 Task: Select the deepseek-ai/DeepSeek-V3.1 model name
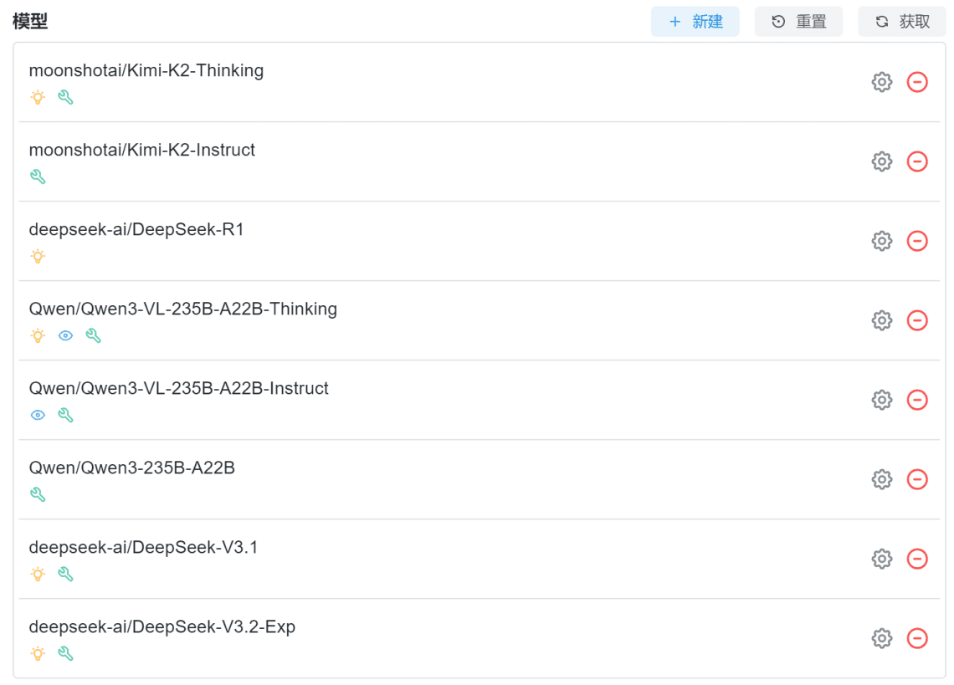point(143,547)
